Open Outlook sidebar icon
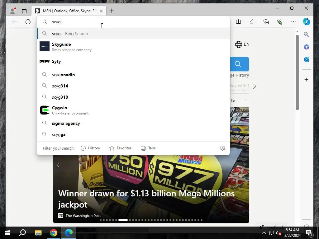Screen dimensions: 319x239 (x=307, y=59)
